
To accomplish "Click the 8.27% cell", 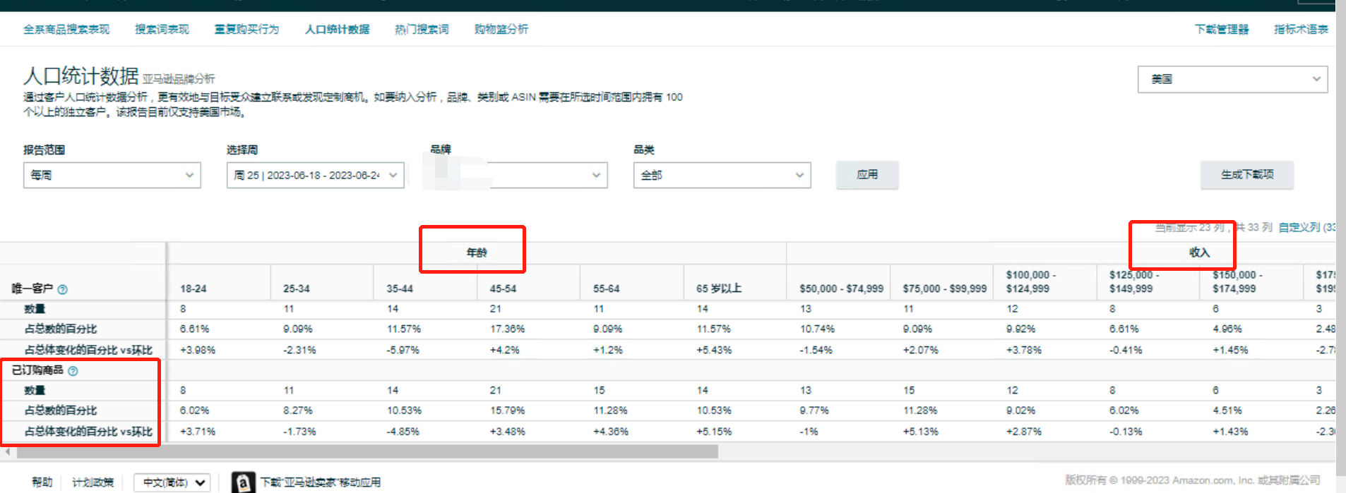I will (298, 410).
